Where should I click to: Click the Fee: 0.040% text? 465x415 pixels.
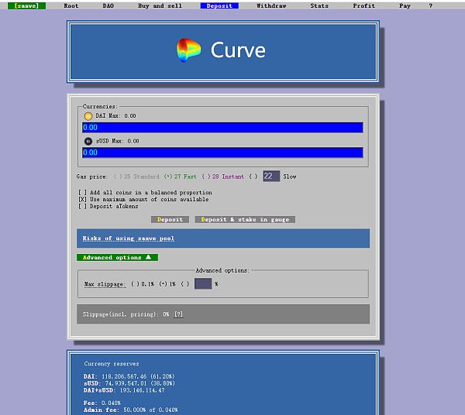point(102,403)
